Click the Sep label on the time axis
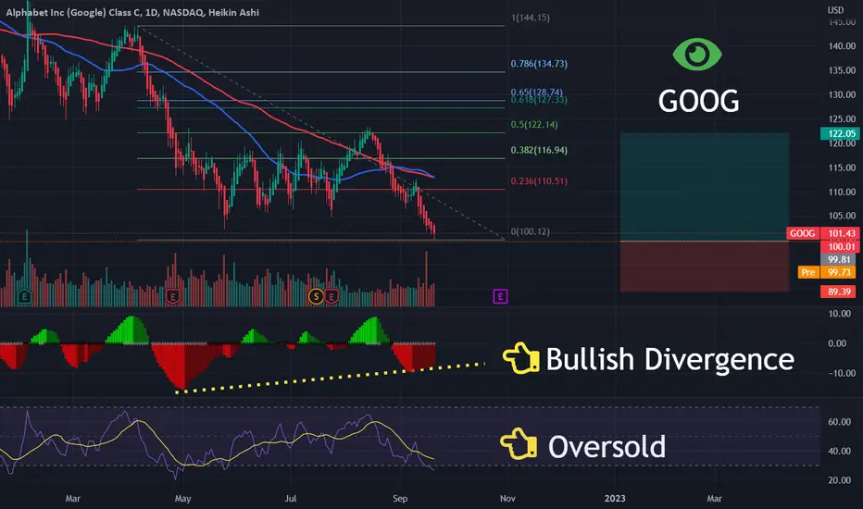863x509 pixels. point(400,499)
